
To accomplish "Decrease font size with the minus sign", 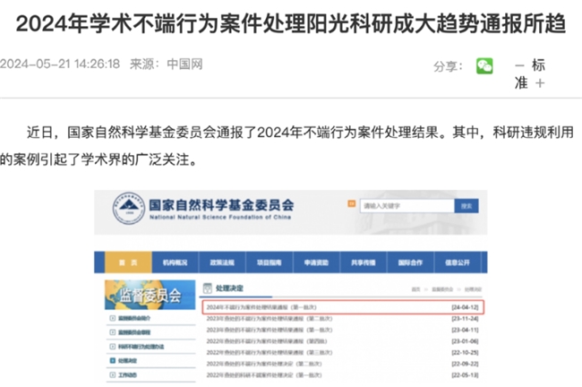I will [x=519, y=65].
